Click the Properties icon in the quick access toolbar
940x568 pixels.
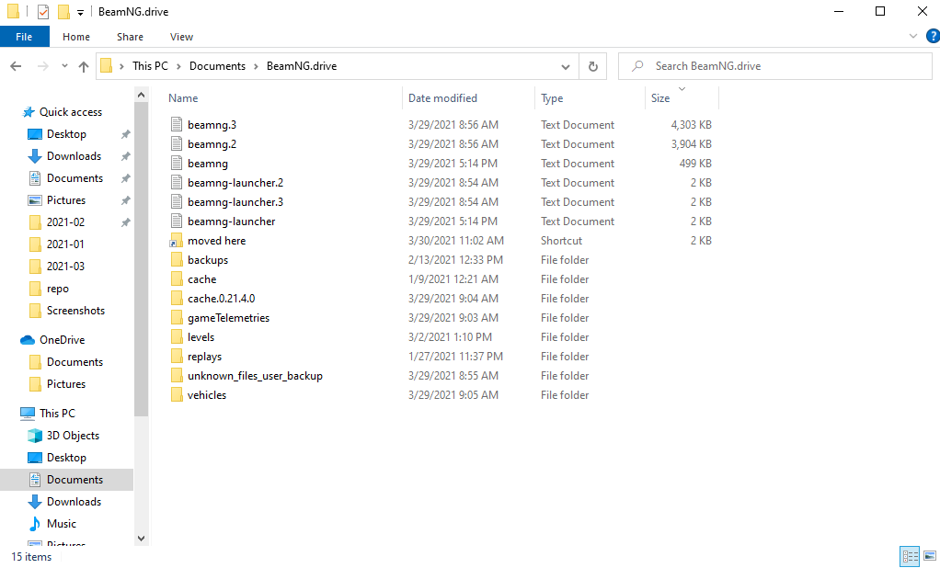pyautogui.click(x=43, y=11)
